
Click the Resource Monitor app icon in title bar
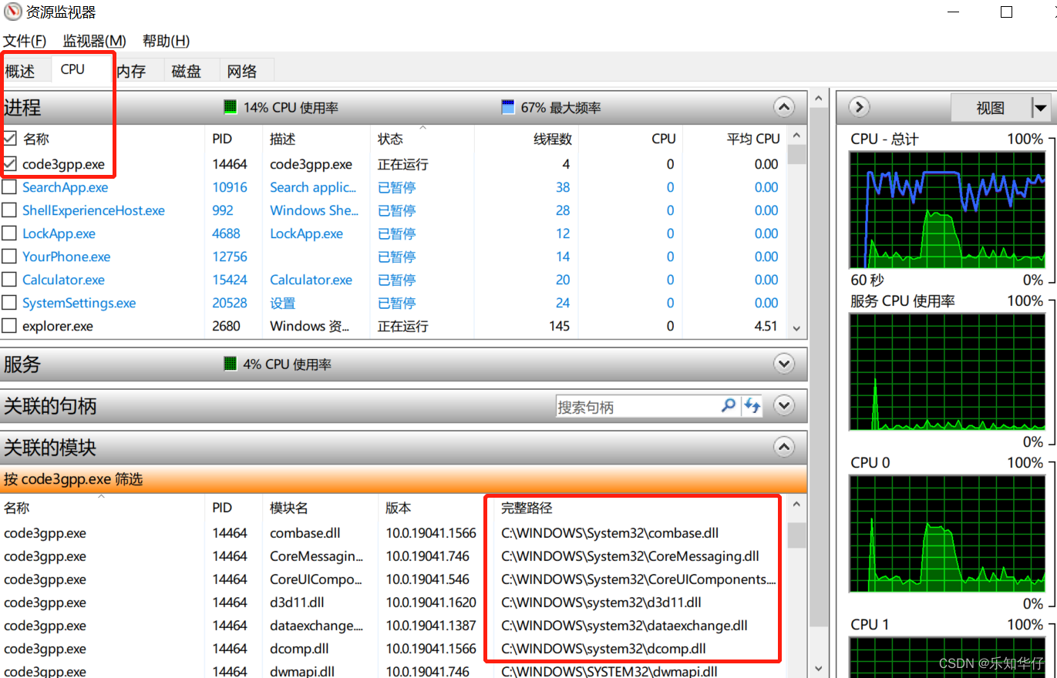(13, 12)
